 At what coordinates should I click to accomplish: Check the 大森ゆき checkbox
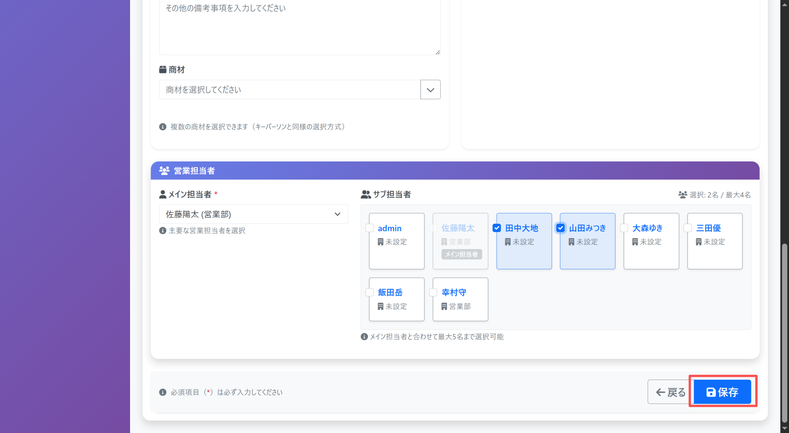624,228
